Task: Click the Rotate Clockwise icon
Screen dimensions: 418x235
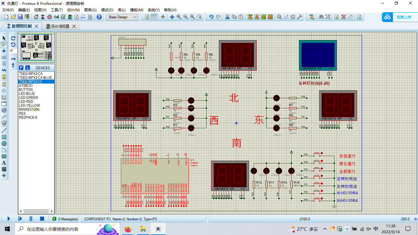Action: tap(13, 38)
